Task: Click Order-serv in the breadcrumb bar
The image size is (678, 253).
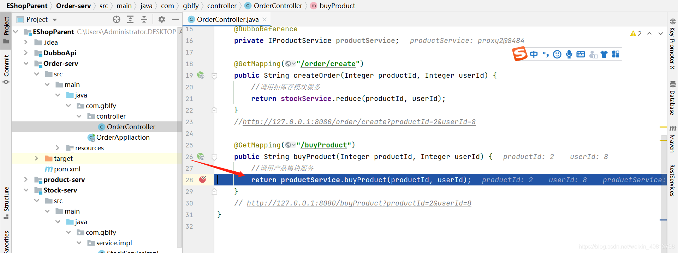Action: [73, 6]
